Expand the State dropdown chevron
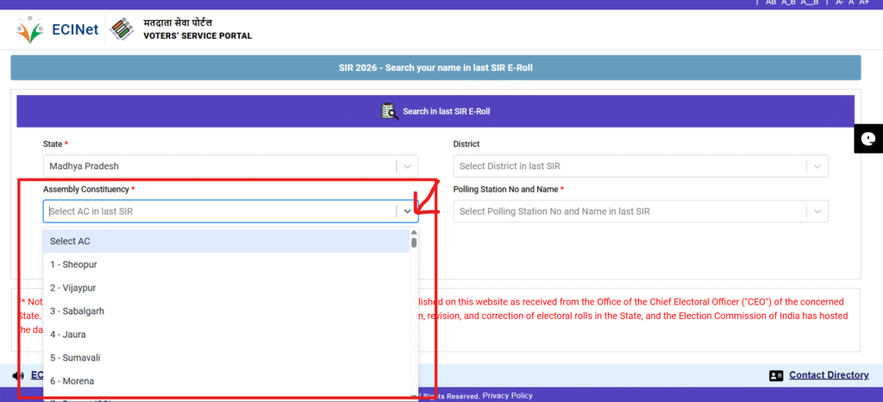 pyautogui.click(x=407, y=166)
